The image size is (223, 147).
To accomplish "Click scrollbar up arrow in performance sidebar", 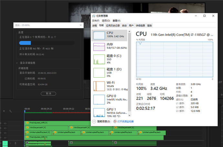I will [129, 31].
